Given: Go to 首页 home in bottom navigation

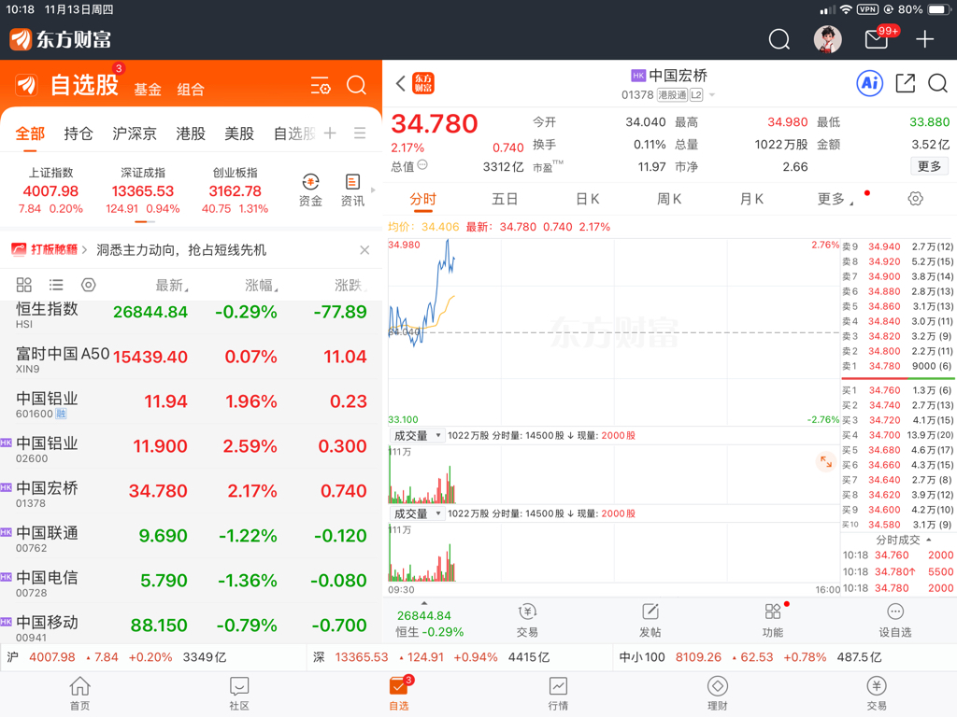Looking at the screenshot, I should click(x=80, y=694).
